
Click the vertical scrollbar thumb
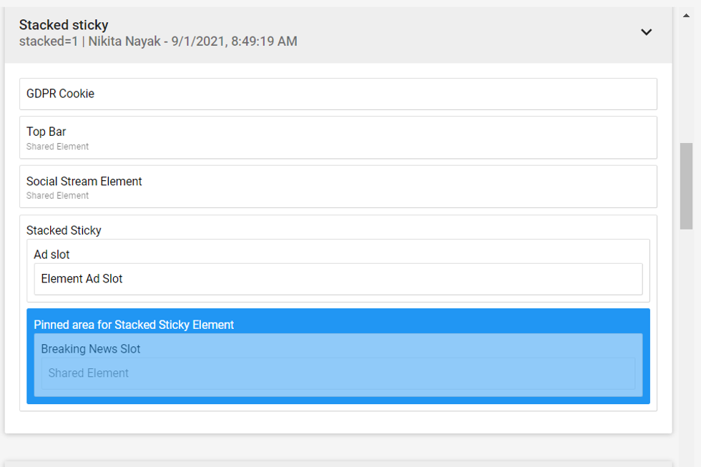point(686,186)
